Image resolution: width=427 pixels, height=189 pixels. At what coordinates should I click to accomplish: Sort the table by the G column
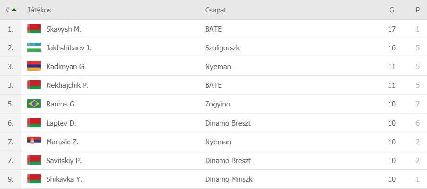[x=392, y=10]
